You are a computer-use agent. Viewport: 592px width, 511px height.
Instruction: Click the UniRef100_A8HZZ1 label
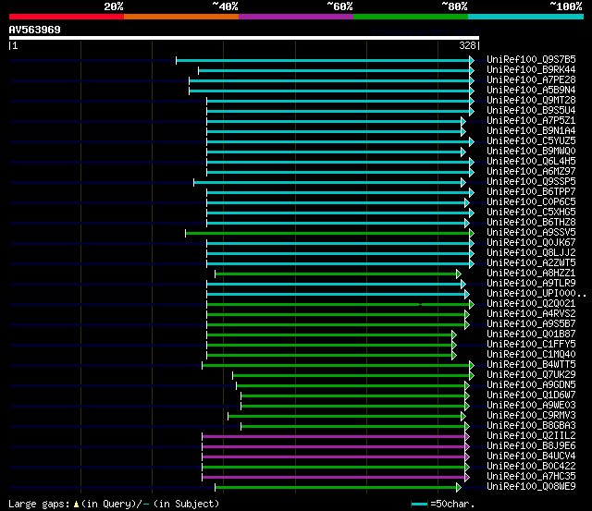click(531, 274)
